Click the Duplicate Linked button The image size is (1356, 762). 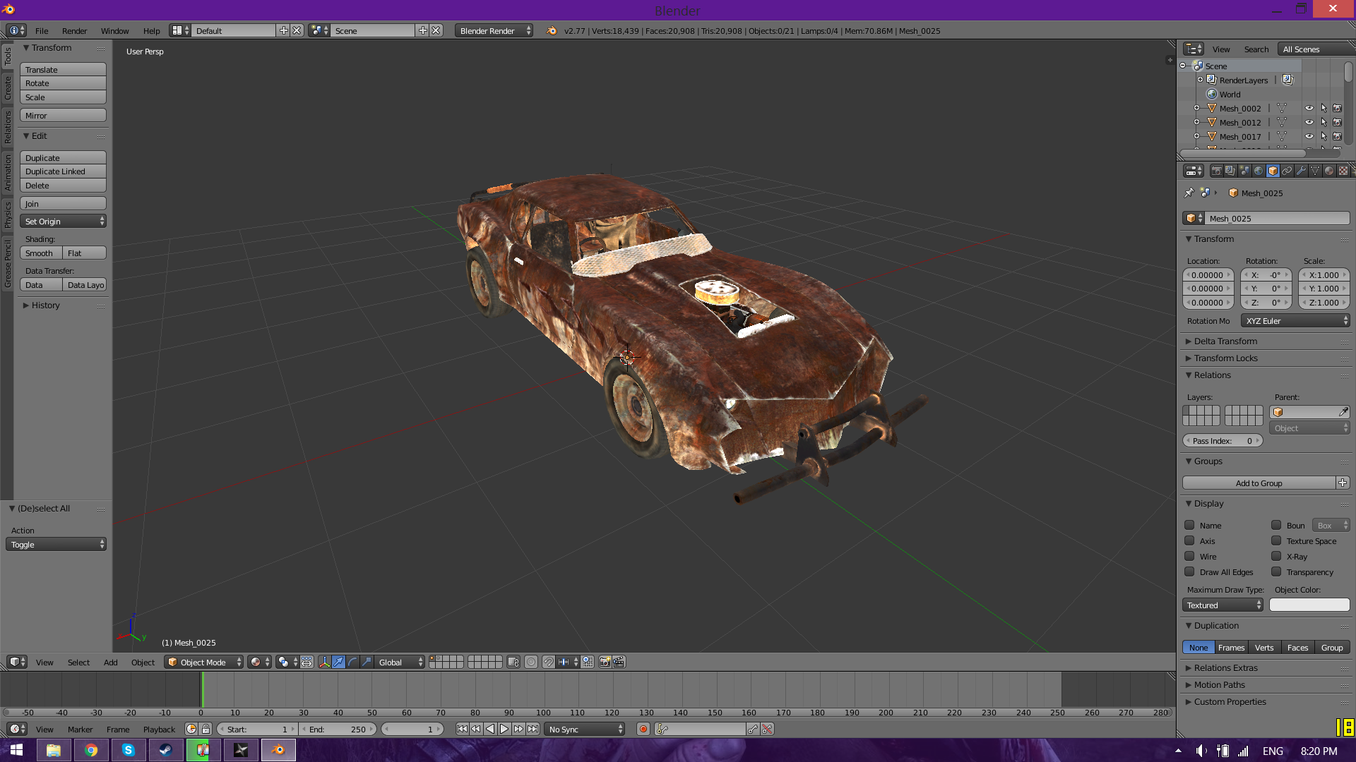[x=63, y=171]
